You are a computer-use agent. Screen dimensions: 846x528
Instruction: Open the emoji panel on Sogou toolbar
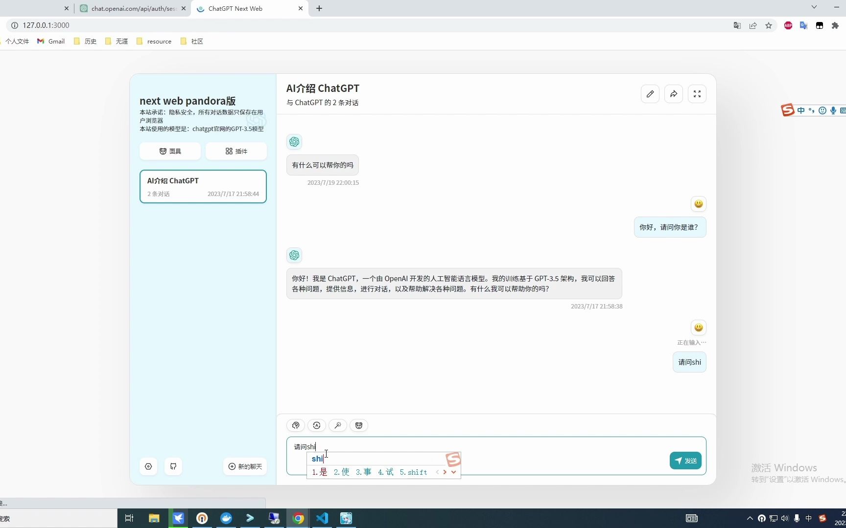pyautogui.click(x=822, y=110)
